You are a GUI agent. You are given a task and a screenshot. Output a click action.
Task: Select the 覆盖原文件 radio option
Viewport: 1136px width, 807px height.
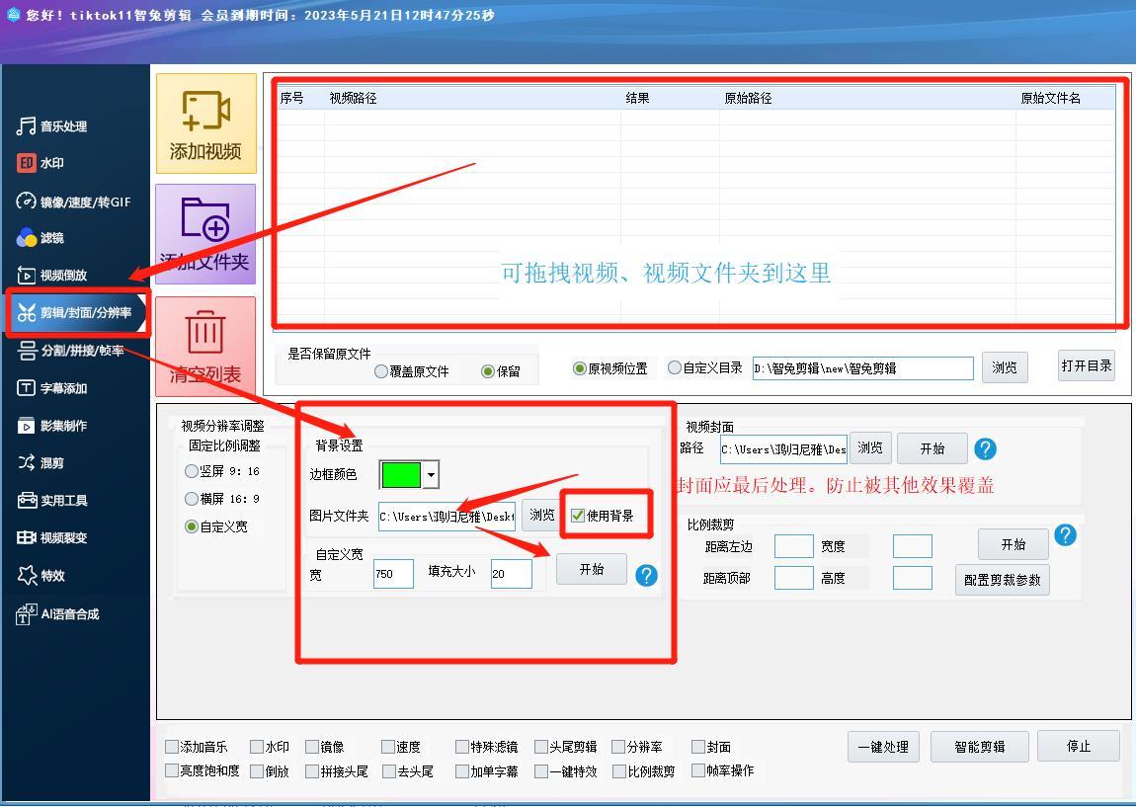pos(379,371)
